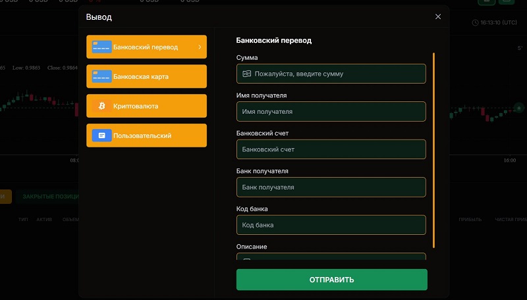Submit the form with ОТПРАВИТЬ button
Viewport: 527px width, 300px height.
point(332,280)
